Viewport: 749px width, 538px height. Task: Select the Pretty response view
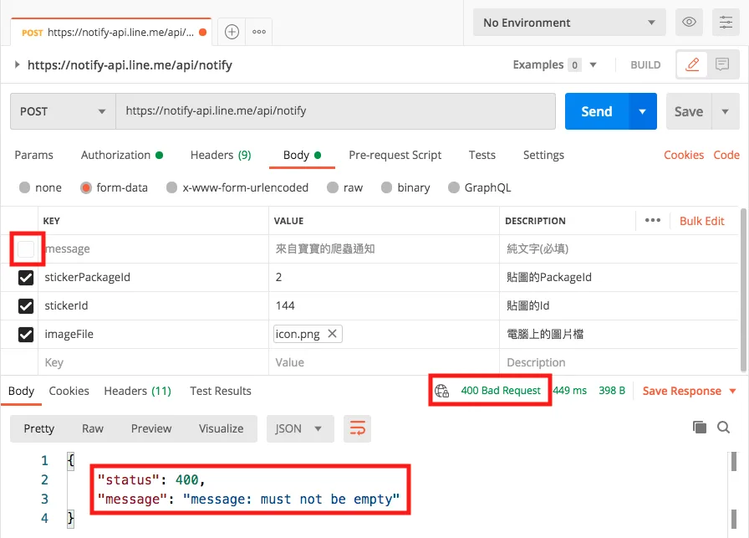point(39,428)
